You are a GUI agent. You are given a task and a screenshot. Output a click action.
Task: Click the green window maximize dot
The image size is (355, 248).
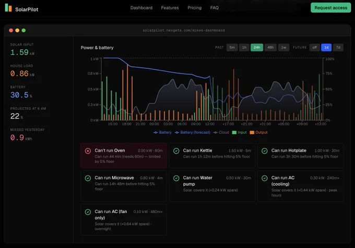pyautogui.click(x=23, y=30)
